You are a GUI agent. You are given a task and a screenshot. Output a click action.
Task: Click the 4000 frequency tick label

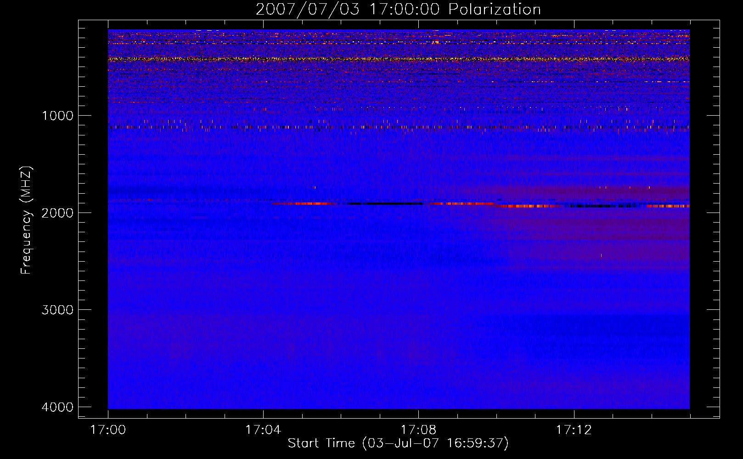point(57,407)
